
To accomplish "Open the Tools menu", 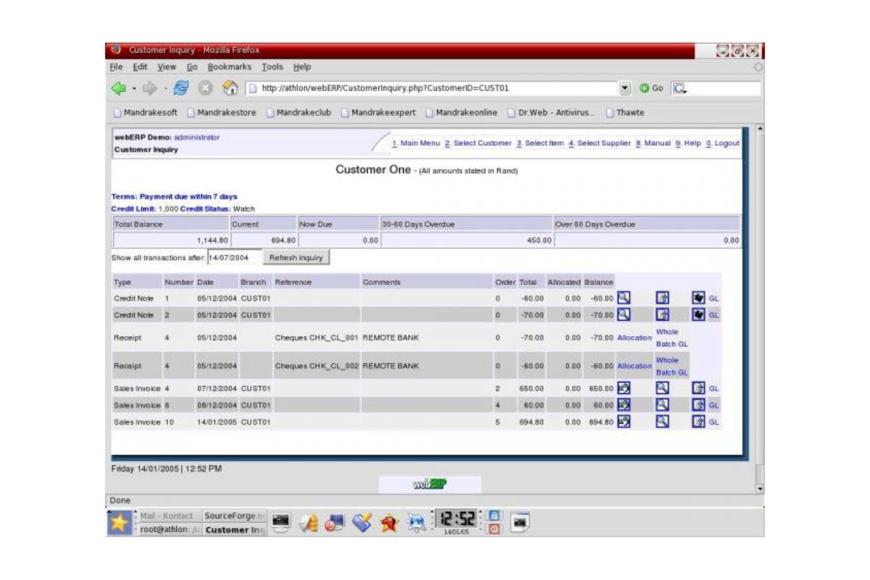I will (272, 67).
